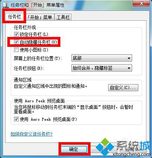Click the xitongcheng.com watermark text
The height and width of the screenshot is (158, 152).
[131, 154]
